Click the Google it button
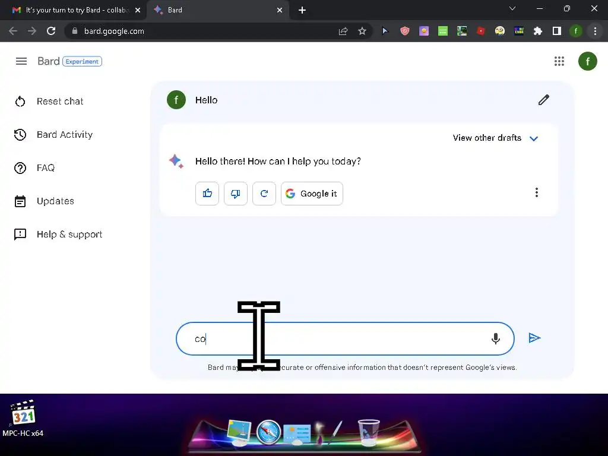The image size is (608, 456). [312, 194]
